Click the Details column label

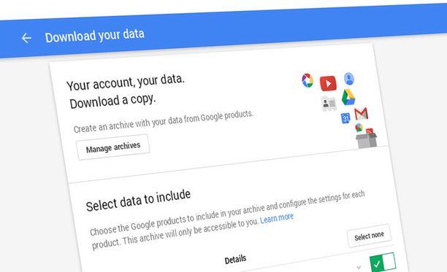coord(235,260)
